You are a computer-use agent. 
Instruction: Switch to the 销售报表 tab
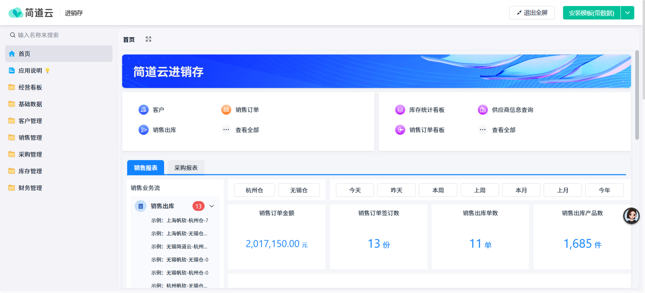pyautogui.click(x=146, y=168)
